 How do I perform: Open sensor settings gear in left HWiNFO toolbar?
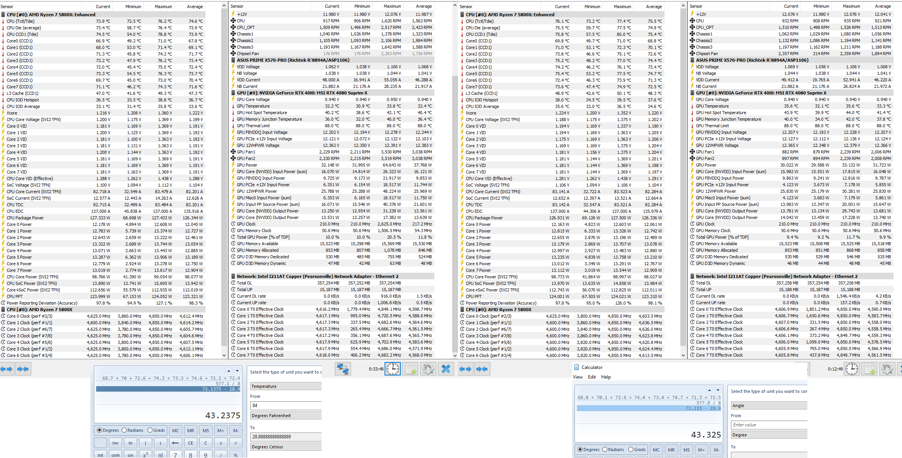[x=428, y=369]
